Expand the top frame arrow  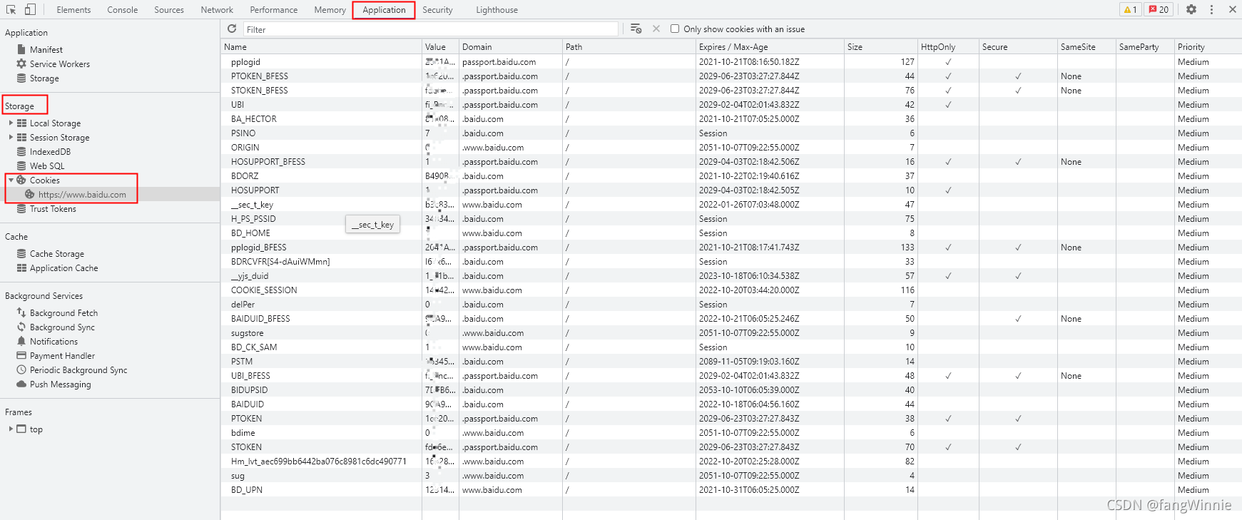(11, 429)
